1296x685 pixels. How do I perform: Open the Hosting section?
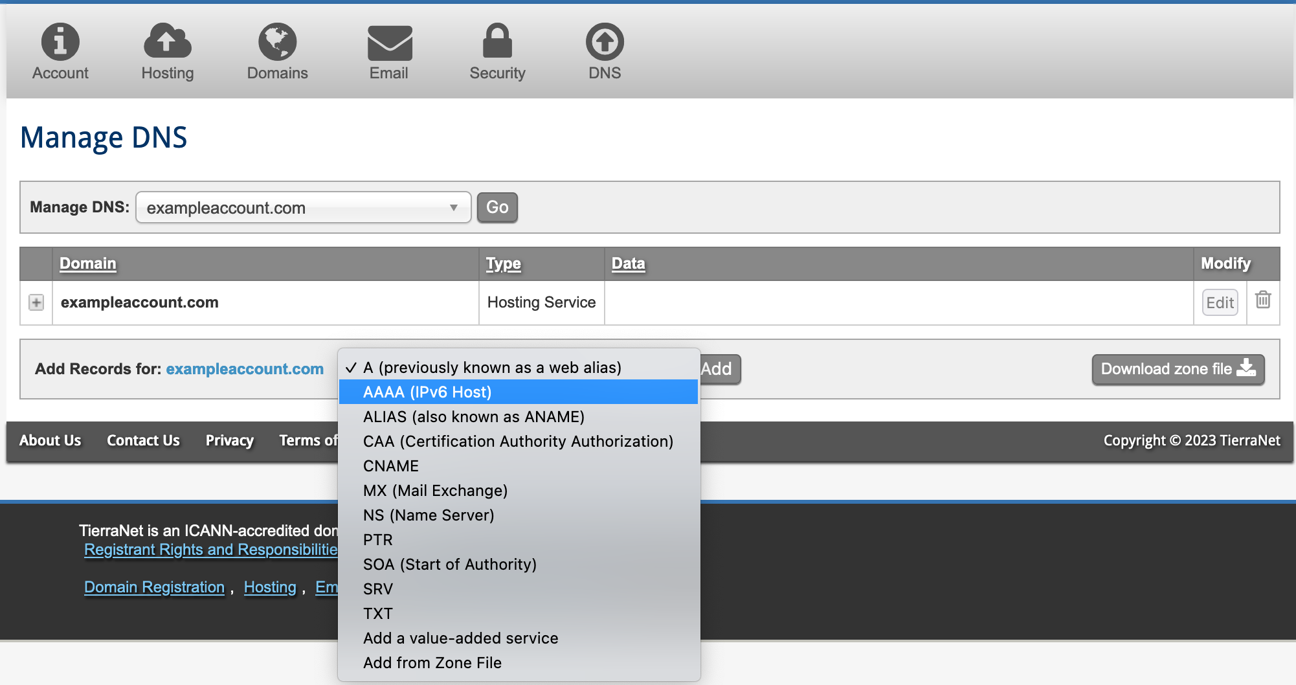click(167, 52)
